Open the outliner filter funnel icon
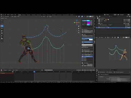Viewport: 131px width, 98px height. pos(127,16)
